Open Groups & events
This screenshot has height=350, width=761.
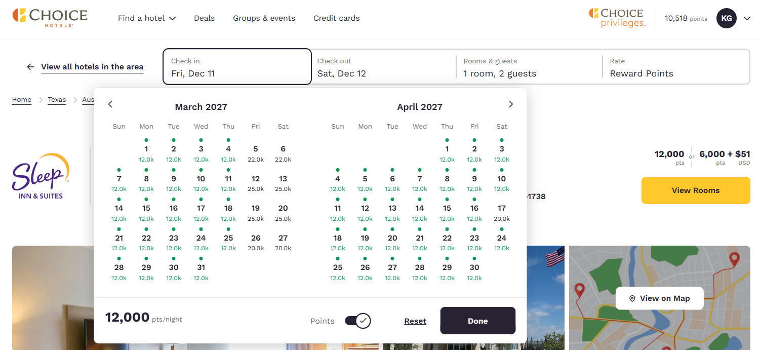pyautogui.click(x=264, y=18)
